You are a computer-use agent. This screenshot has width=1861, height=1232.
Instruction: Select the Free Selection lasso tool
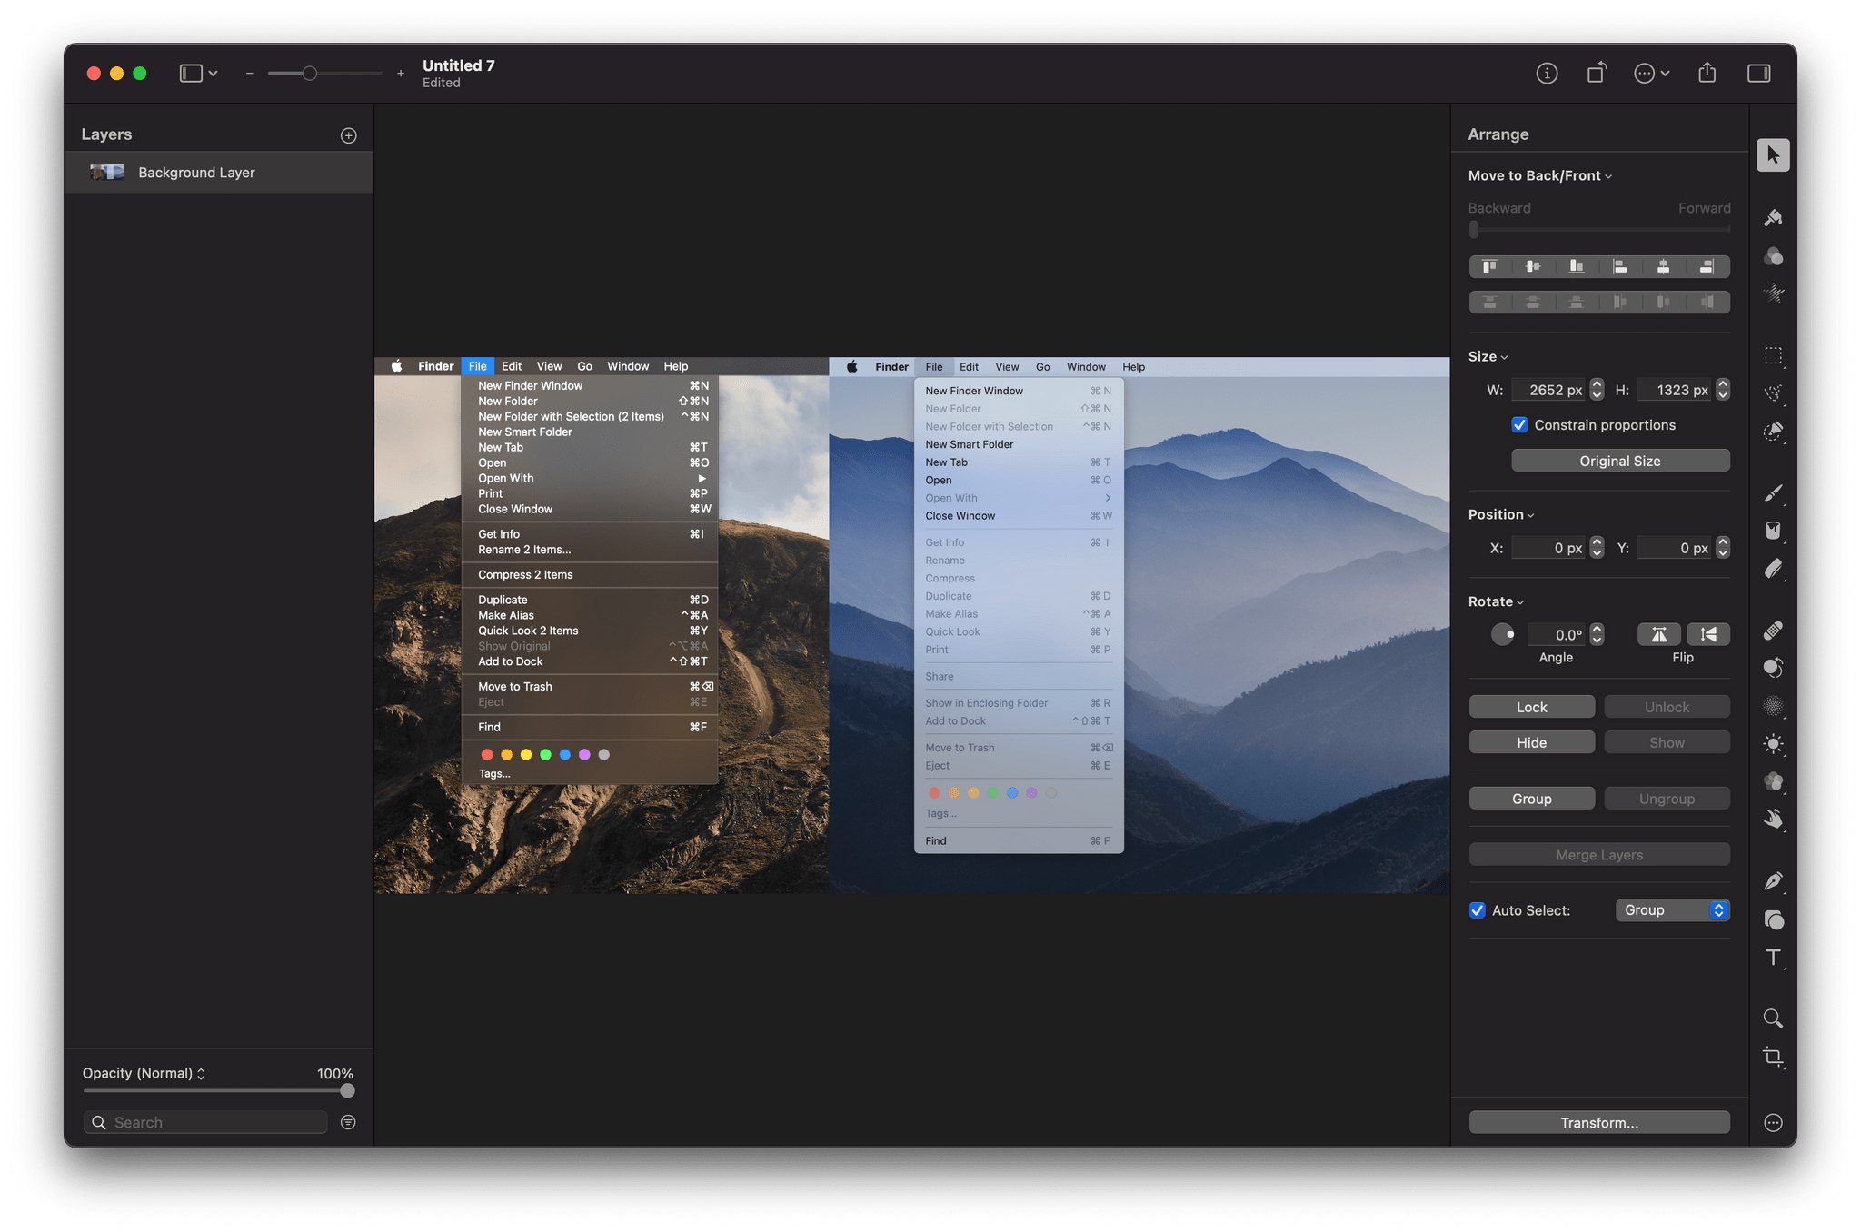click(x=1773, y=392)
